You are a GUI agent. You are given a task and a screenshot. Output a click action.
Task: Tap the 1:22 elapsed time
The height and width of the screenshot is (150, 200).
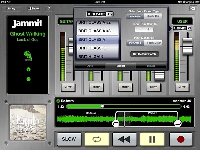[x=61, y=107]
